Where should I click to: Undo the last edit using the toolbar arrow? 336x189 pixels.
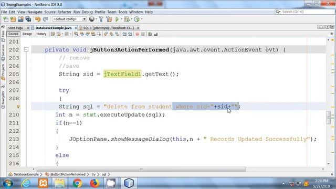tap(38, 19)
